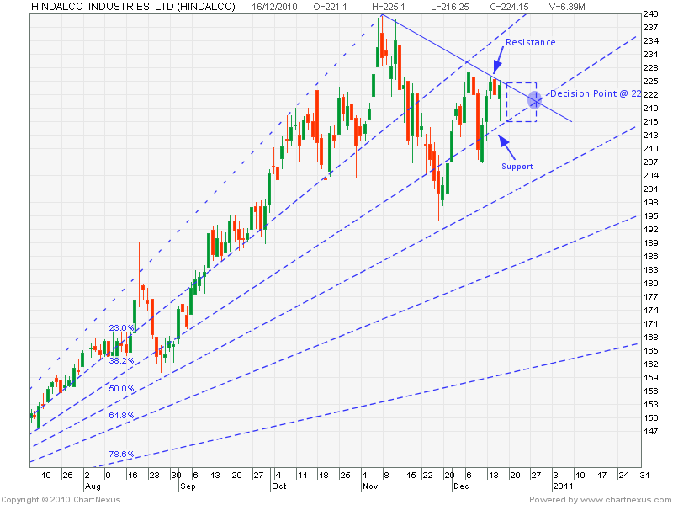Viewport: 673px width, 505px height.
Task: Click the Sep month label on axis
Action: [188, 486]
